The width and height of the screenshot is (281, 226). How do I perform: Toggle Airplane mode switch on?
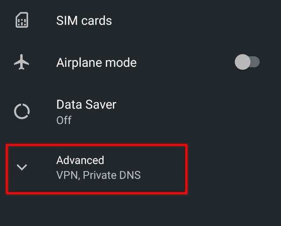pyautogui.click(x=247, y=62)
